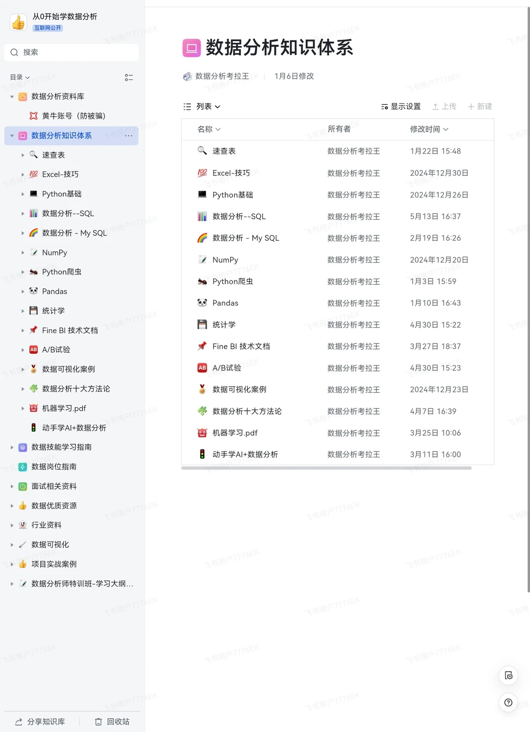Image resolution: width=530 pixels, height=732 pixels.
Task: Open the 速查表 document icon with magnifier emoji
Action: tap(203, 151)
